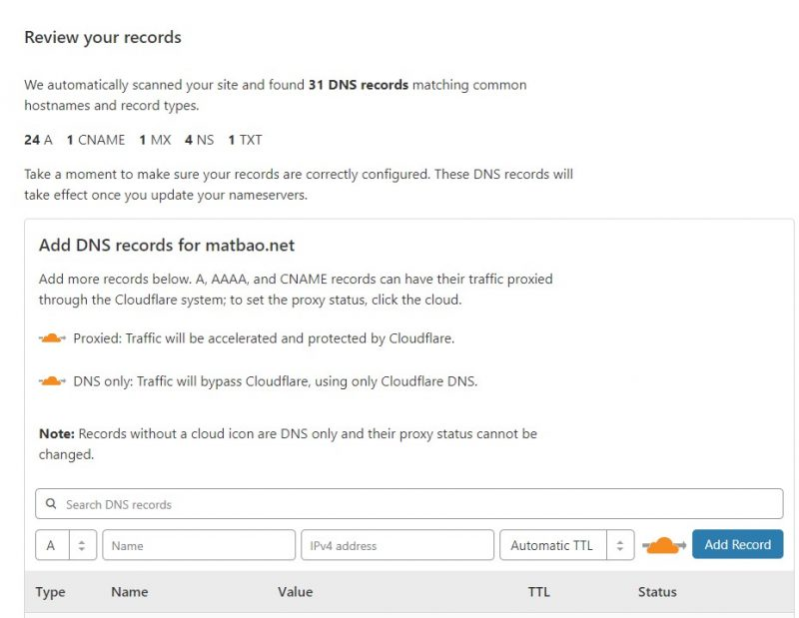The height and width of the screenshot is (618, 799).
Task: Click the bold 31 DNS records text
Action: pos(359,85)
